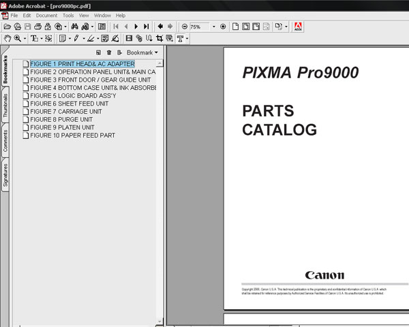Image resolution: width=409 pixels, height=327 pixels.
Task: Open the Note tool dropdown arrow
Action: [x=70, y=39]
